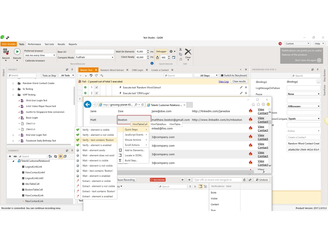Toggle the execution delay icon beside 400
The height and width of the screenshot is (246, 328).
157,57
